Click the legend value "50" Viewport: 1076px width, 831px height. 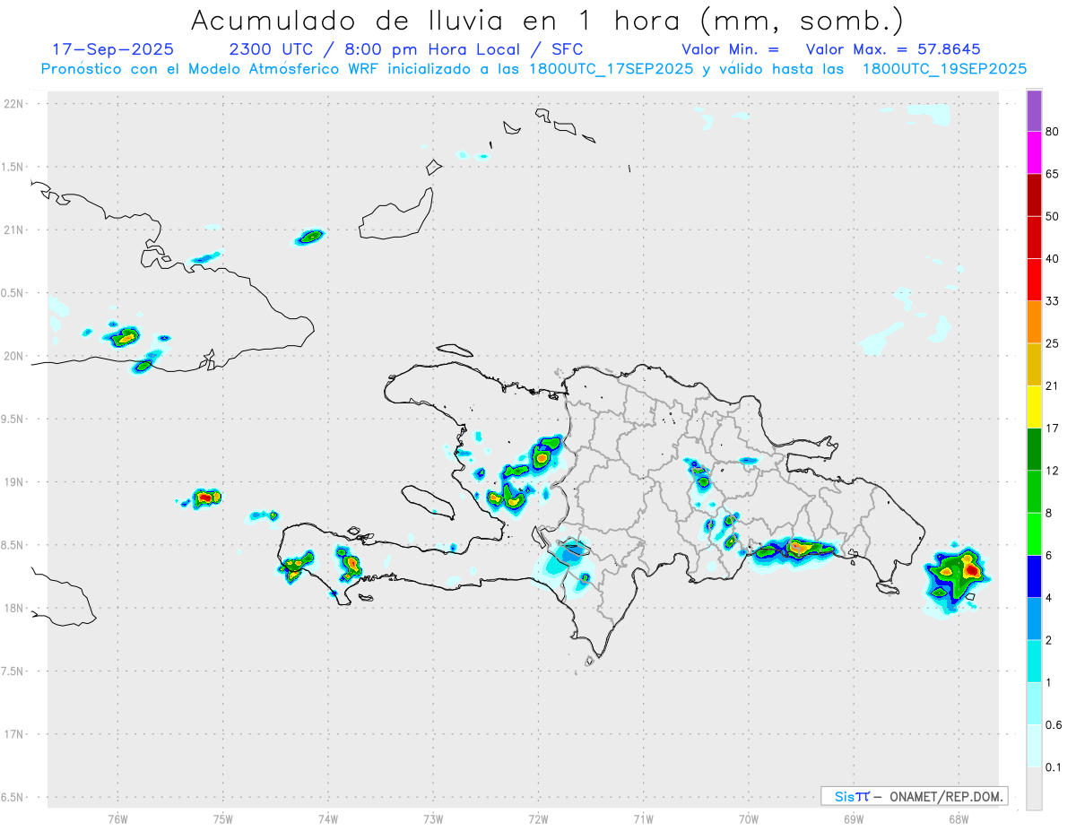tap(1053, 216)
